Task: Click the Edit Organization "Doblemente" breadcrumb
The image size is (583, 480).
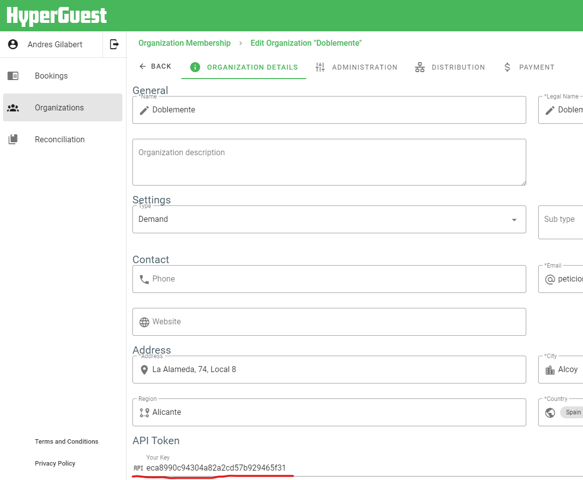Action: (306, 43)
